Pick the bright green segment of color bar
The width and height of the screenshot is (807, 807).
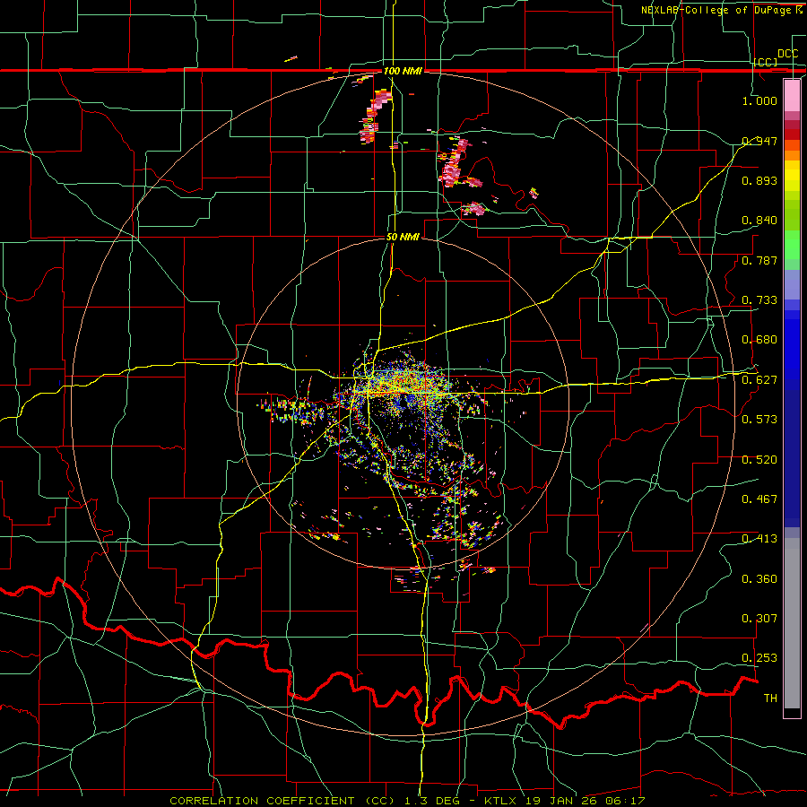pyautogui.click(x=792, y=245)
